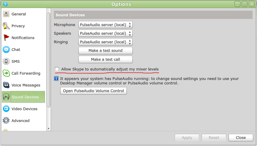The height and width of the screenshot is (146, 257).
Task: Click the Advanced gear icon
Action: click(x=6, y=121)
